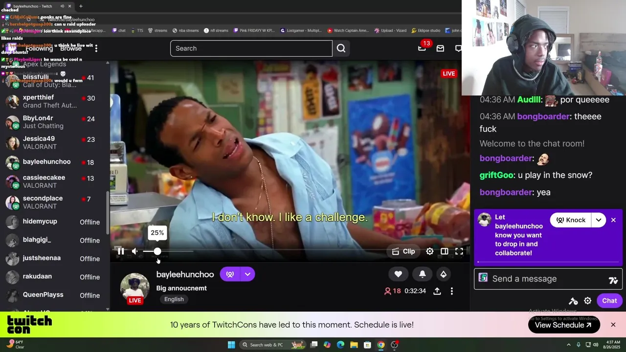Mute the bayleehunchoo browser tab audio icon

click(62, 6)
